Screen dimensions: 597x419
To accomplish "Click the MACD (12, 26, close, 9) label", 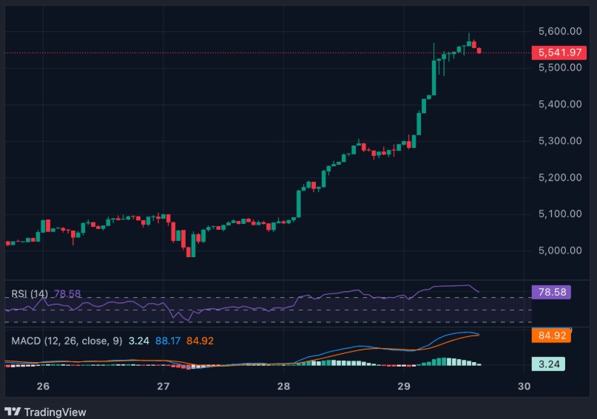I will click(67, 341).
